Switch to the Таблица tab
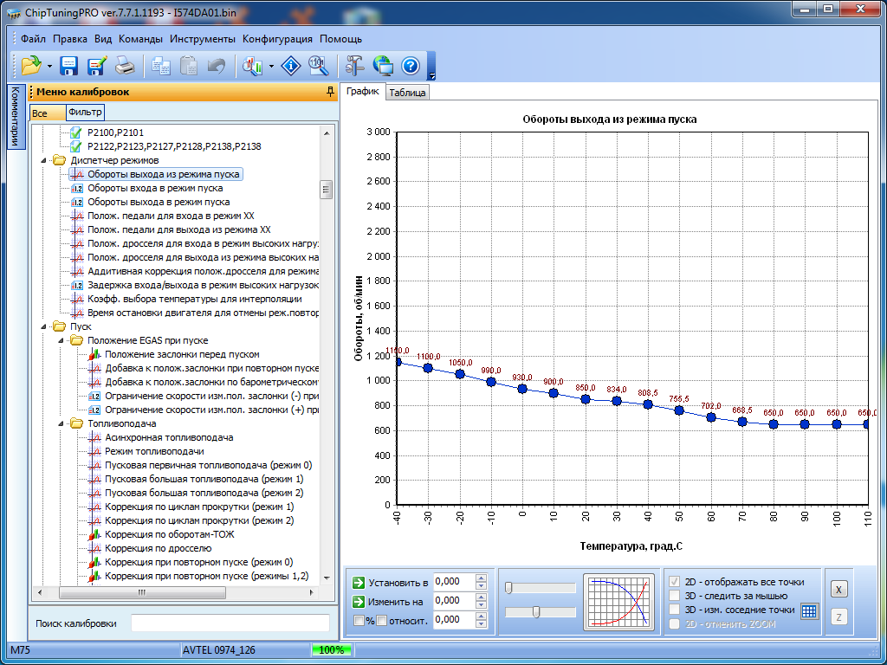The image size is (887, 665). 407,93
